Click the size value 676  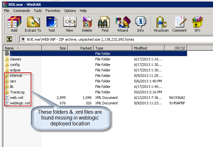(63, 103)
